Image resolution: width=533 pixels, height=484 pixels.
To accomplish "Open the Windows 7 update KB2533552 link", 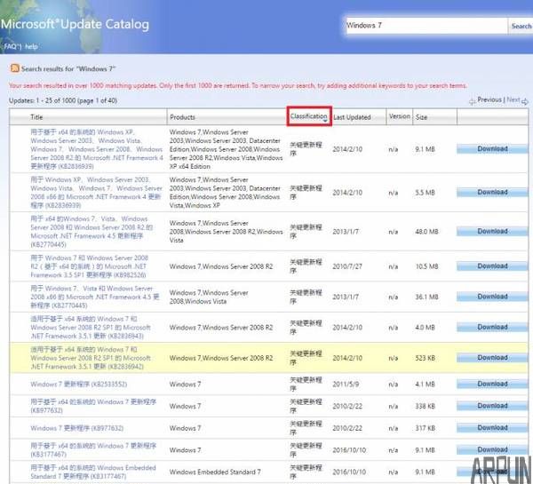I will (78, 385).
